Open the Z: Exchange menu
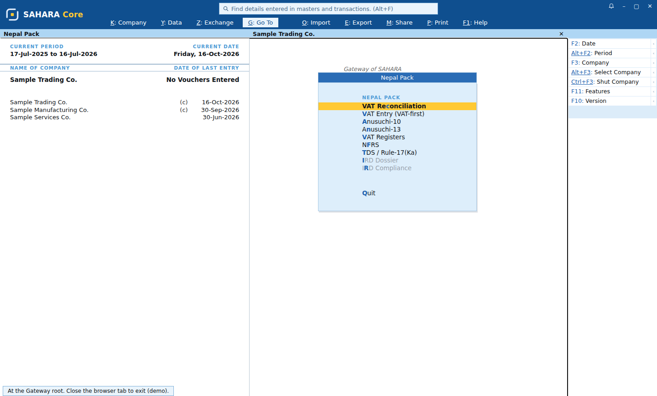Screen dimensions: 657x396 click(x=215, y=22)
